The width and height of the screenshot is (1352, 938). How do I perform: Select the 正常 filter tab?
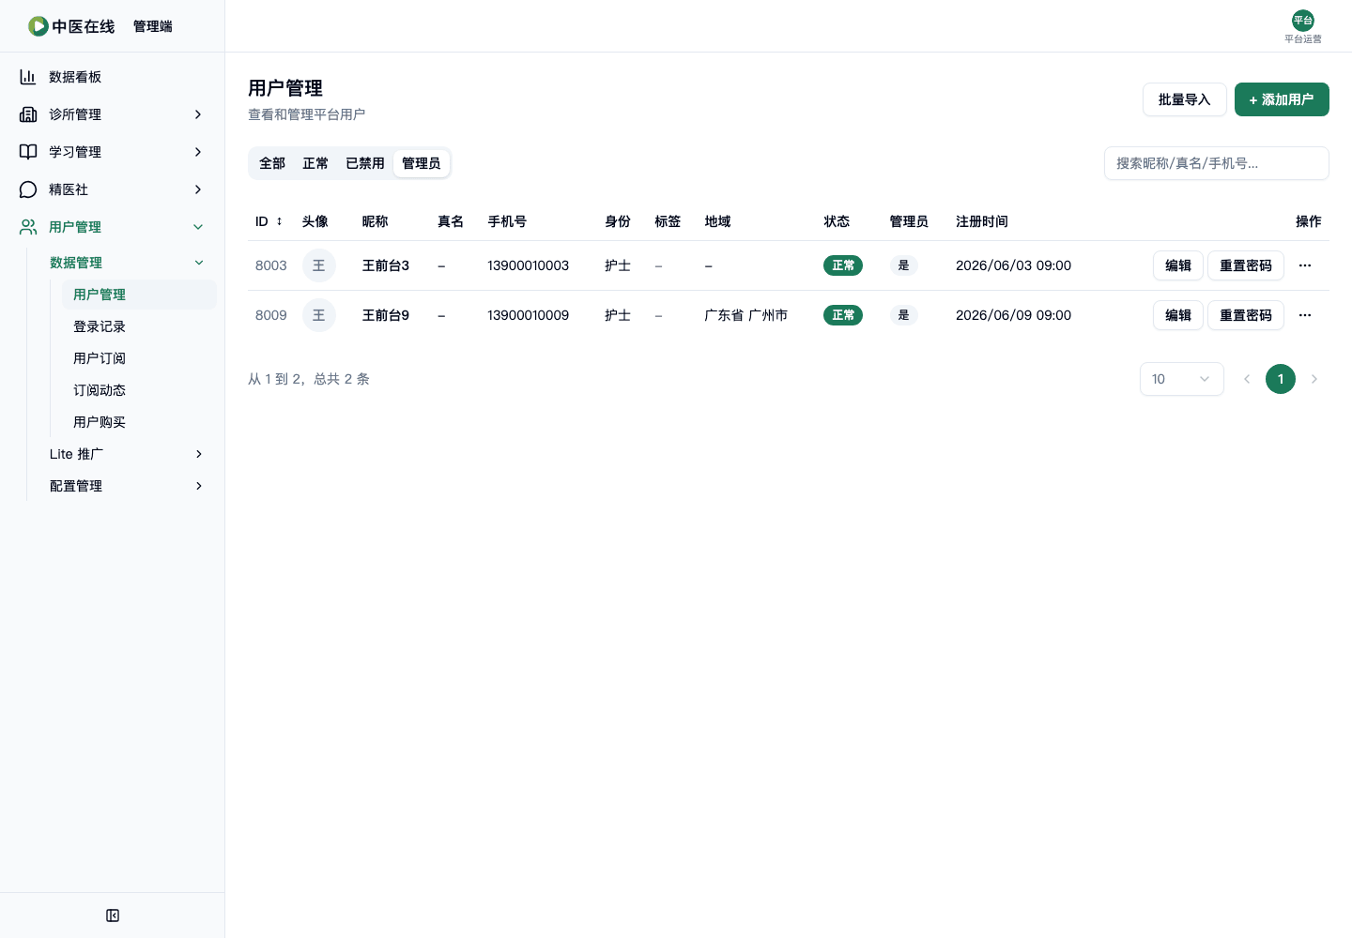click(x=315, y=163)
